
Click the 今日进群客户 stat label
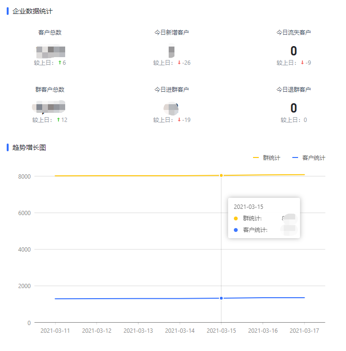coord(172,89)
